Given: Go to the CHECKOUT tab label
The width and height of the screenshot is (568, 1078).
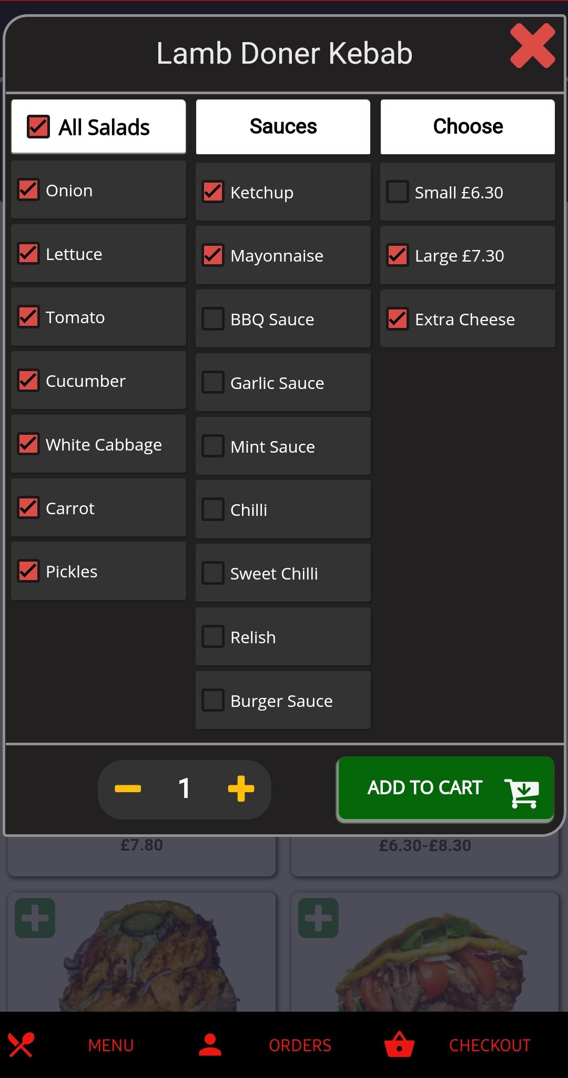Looking at the screenshot, I should (490, 1045).
